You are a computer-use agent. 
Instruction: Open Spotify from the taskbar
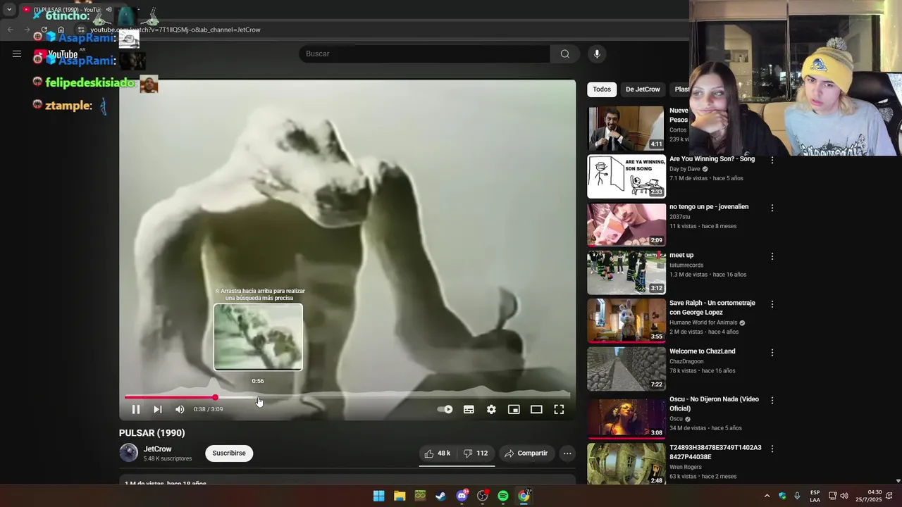(x=503, y=496)
